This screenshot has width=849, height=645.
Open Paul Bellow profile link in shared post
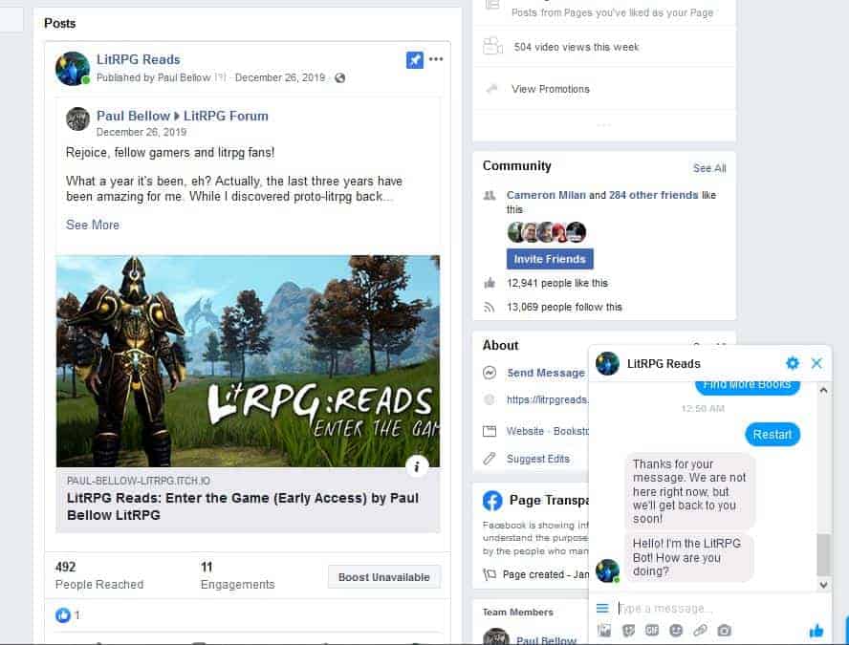point(133,116)
